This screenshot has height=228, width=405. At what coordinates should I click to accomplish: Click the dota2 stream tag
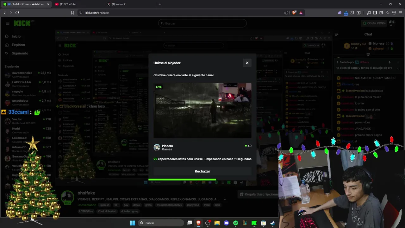coord(137,205)
